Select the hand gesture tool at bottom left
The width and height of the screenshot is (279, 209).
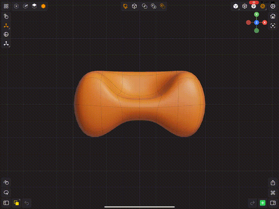click(x=6, y=183)
